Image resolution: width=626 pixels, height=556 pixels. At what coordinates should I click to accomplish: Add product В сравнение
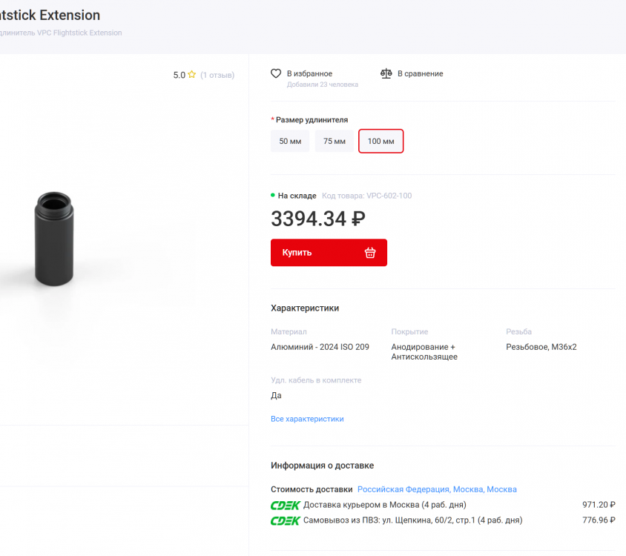[420, 73]
